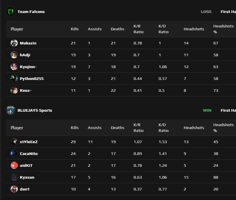Open CacaNito's player profile name
Image resolution: width=236 pixels, height=200 pixels.
pos(29,154)
